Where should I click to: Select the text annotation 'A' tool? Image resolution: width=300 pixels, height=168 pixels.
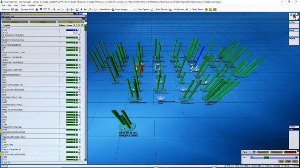(x=81, y=9)
